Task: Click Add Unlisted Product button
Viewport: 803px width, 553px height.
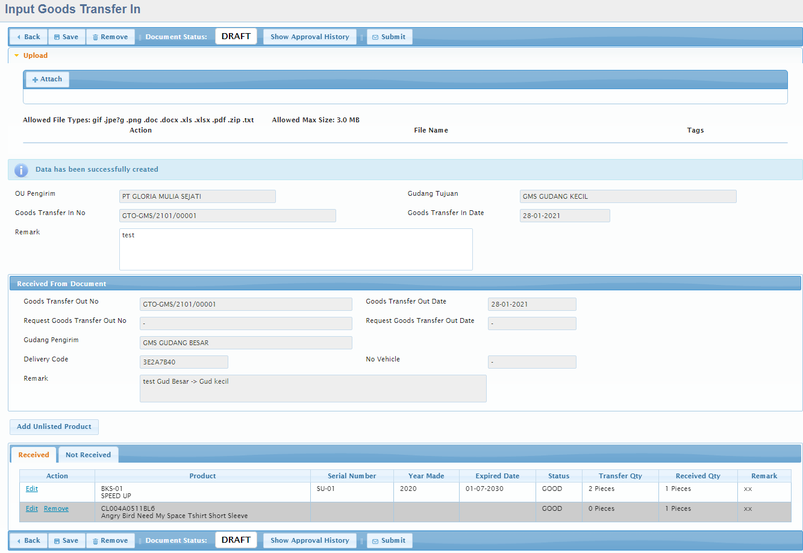Action: [54, 427]
